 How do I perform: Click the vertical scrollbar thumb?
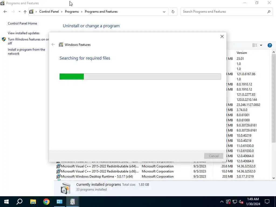coord(274,98)
